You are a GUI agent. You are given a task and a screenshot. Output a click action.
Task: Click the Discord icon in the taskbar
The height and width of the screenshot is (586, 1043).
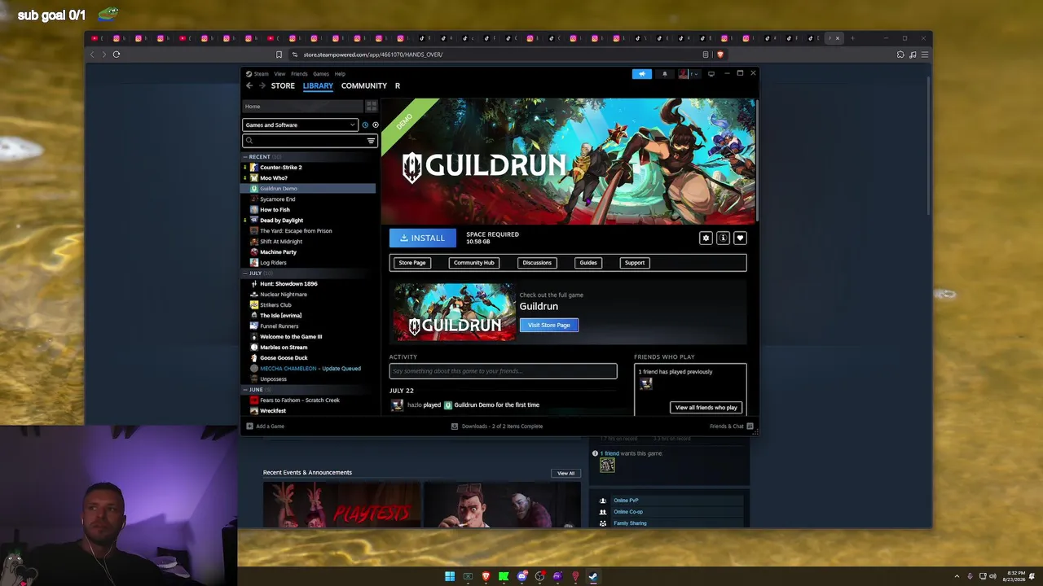pyautogui.click(x=521, y=576)
